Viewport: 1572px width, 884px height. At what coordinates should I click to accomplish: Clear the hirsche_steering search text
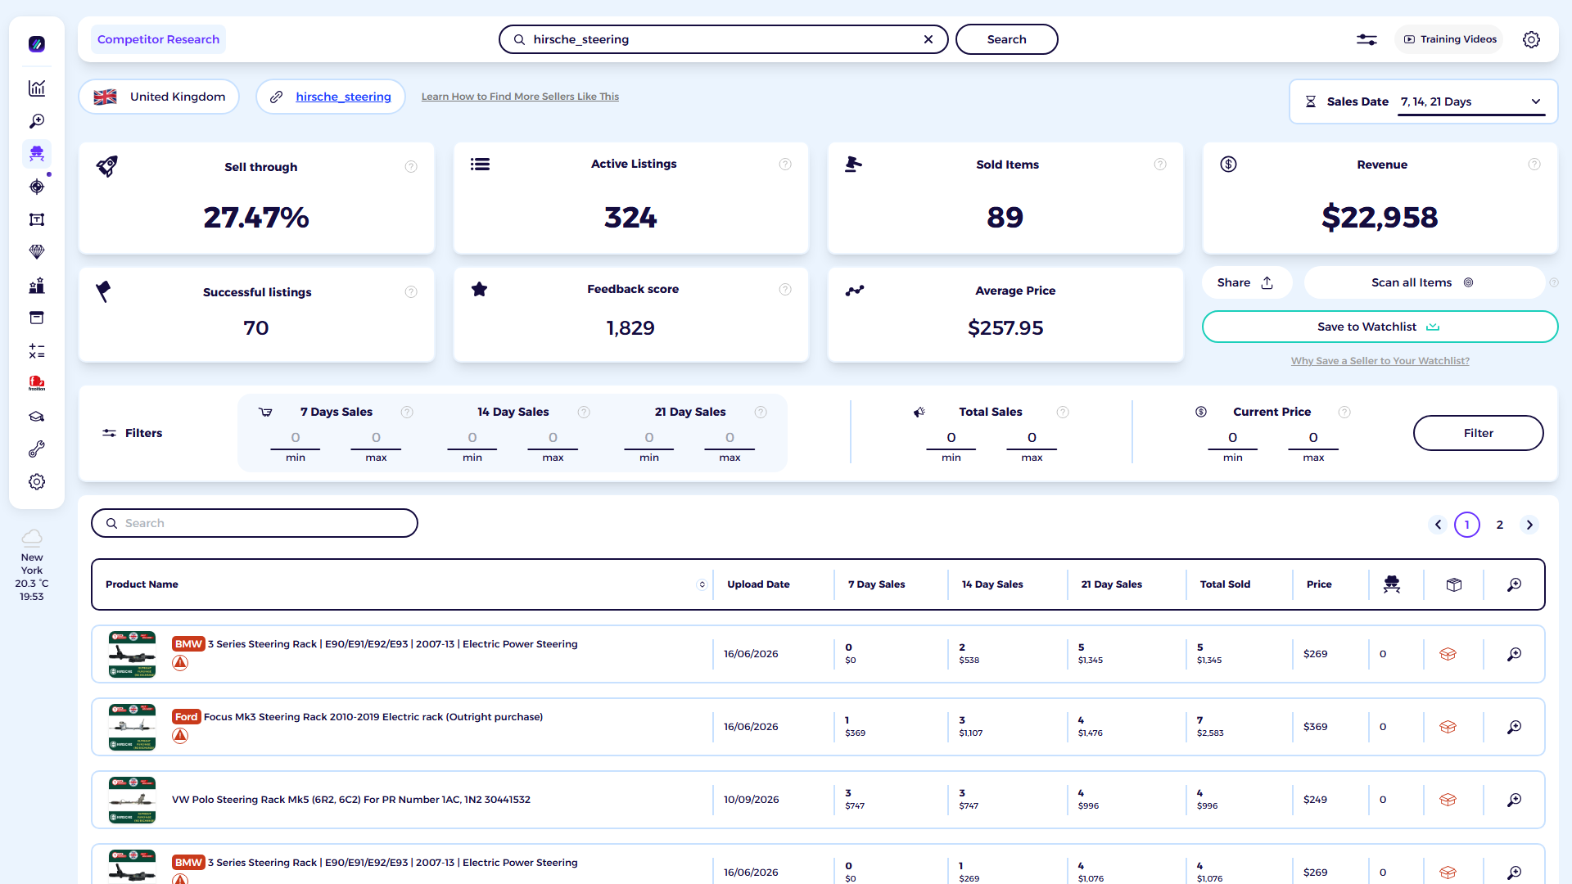tap(928, 39)
